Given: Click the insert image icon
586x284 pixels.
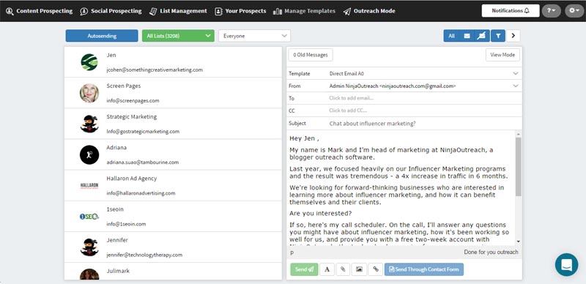Looking at the screenshot, I should click(359, 269).
